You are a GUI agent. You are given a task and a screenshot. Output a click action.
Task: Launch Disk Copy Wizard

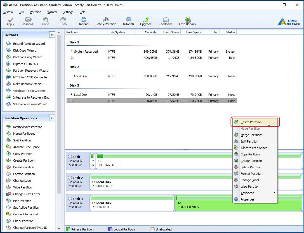coord(25,50)
